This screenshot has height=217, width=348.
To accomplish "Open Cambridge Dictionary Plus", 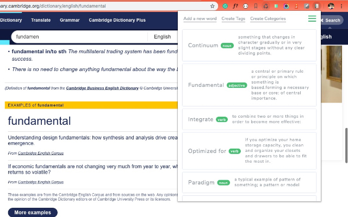I will point(117,20).
